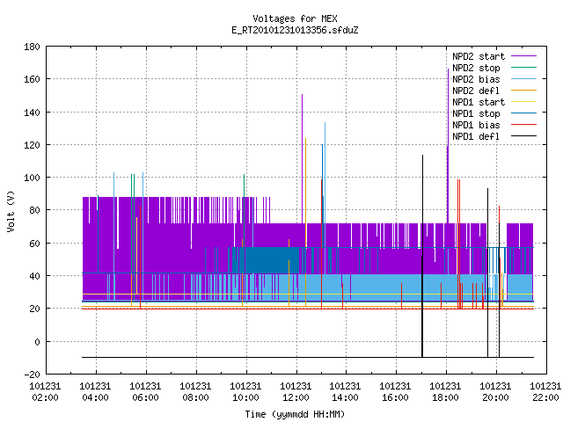Click the 'NPD2 defl' legend label
The height and width of the screenshot is (422, 563).
[x=476, y=91]
